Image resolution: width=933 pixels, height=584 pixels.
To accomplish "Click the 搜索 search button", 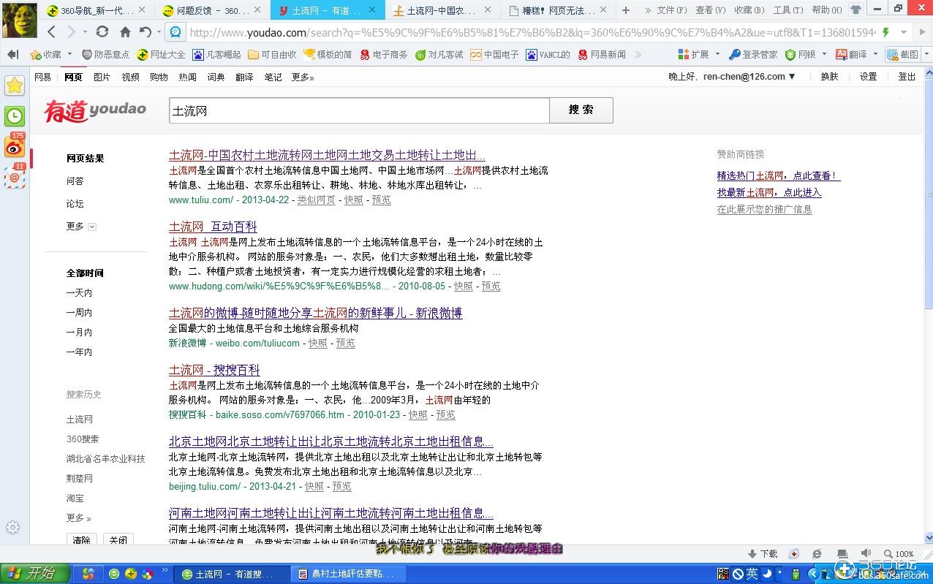I will click(x=581, y=110).
